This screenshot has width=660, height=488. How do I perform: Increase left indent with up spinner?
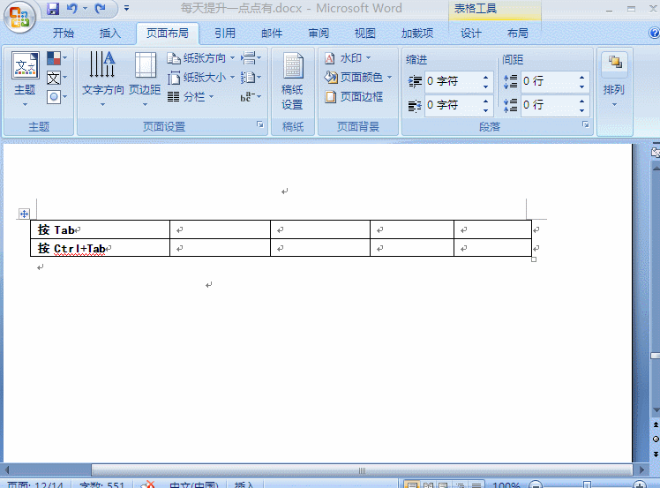point(486,78)
